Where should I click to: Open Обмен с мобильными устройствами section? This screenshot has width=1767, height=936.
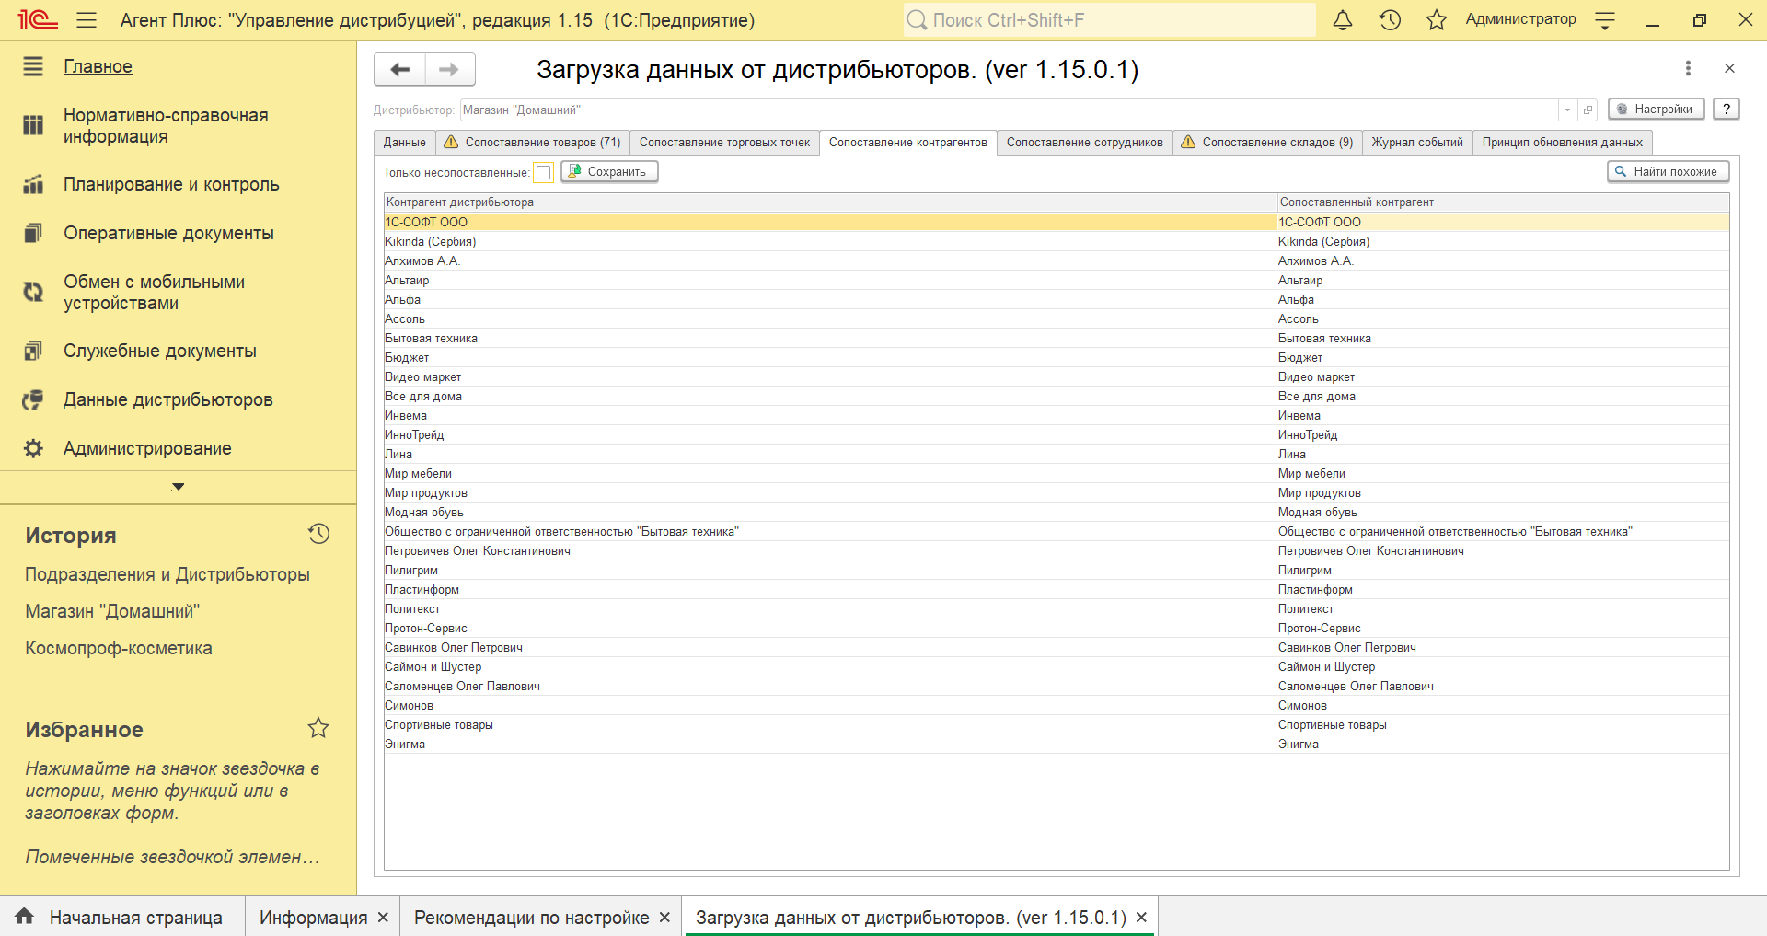pos(154,293)
